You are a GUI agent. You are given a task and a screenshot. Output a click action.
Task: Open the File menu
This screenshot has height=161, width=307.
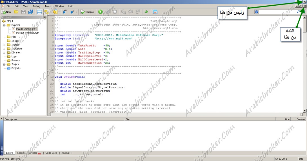click(8, 6)
